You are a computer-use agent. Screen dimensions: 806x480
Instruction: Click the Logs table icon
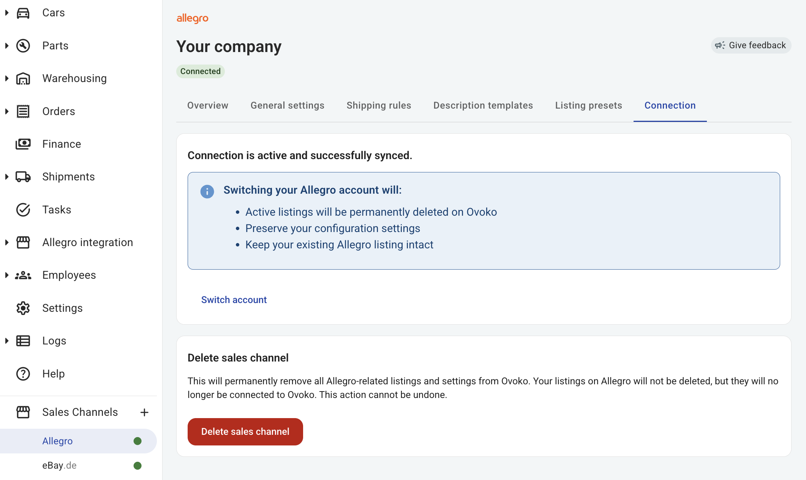[x=23, y=341]
